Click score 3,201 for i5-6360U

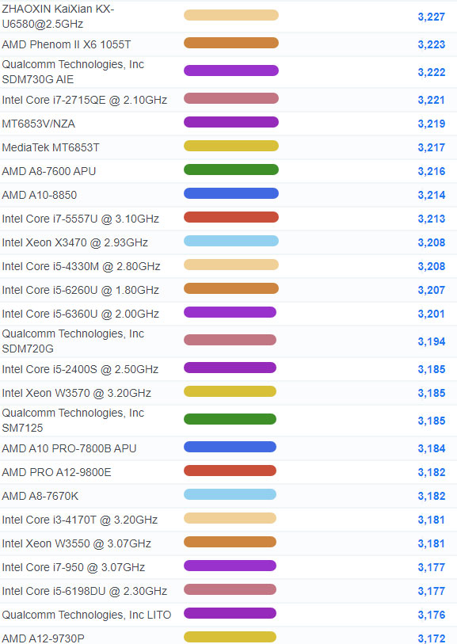pos(432,314)
